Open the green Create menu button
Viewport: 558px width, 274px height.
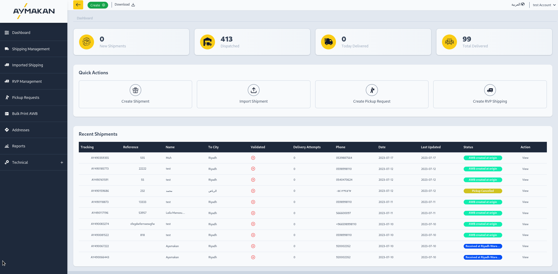pyautogui.click(x=98, y=5)
